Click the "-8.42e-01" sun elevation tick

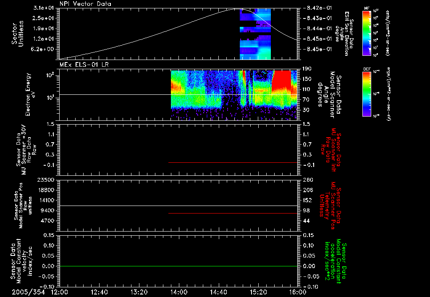(317, 8)
